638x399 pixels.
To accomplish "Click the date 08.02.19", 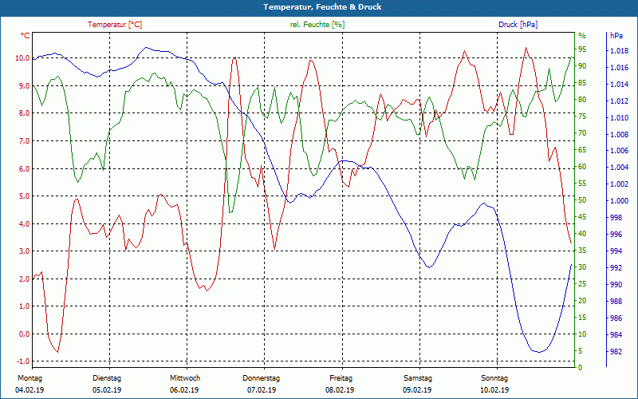I will point(340,390).
